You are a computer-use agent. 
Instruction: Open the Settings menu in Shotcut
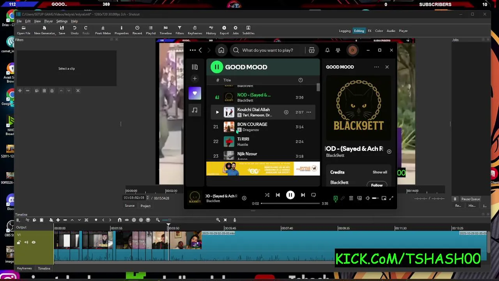pos(62,21)
